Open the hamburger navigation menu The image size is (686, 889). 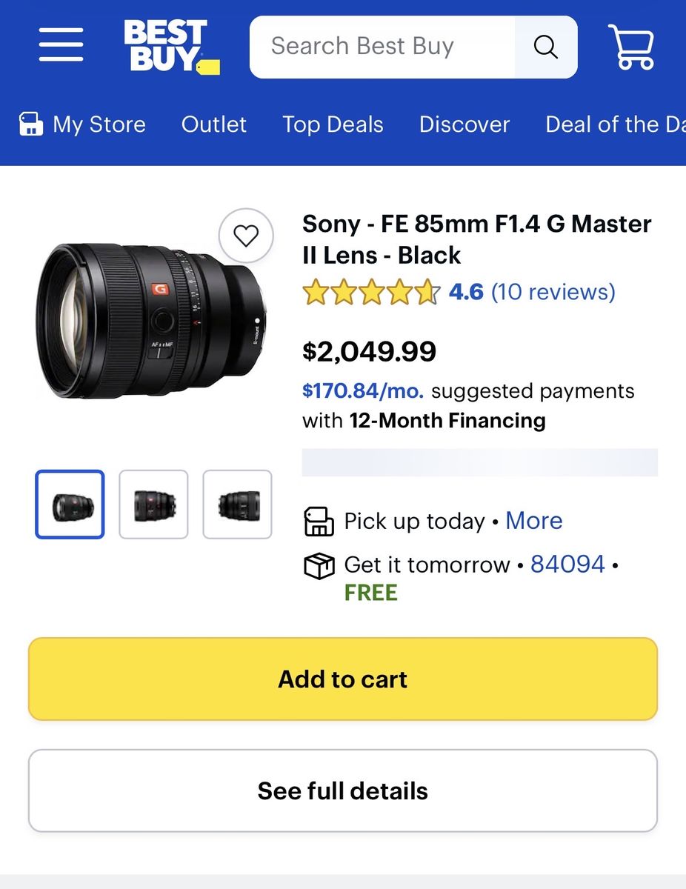click(61, 46)
